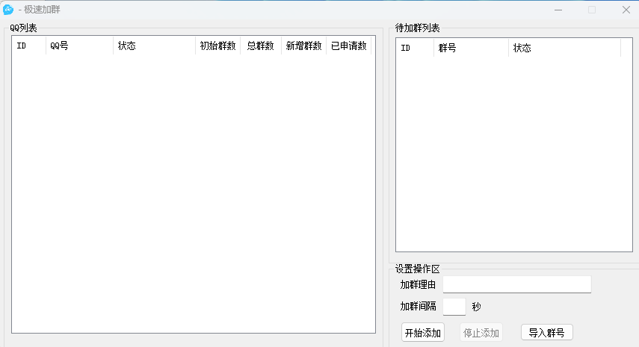This screenshot has height=347, width=639.
Task: Click inside the empty QQ列表 area
Action: click(x=193, y=194)
